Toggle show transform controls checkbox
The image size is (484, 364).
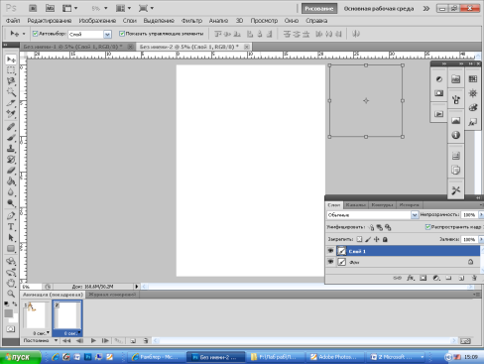[122, 34]
